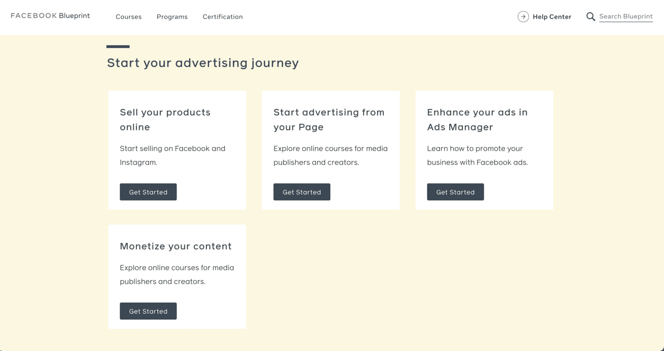Click Get Started under Sell your products online
The image size is (664, 351).
[148, 192]
